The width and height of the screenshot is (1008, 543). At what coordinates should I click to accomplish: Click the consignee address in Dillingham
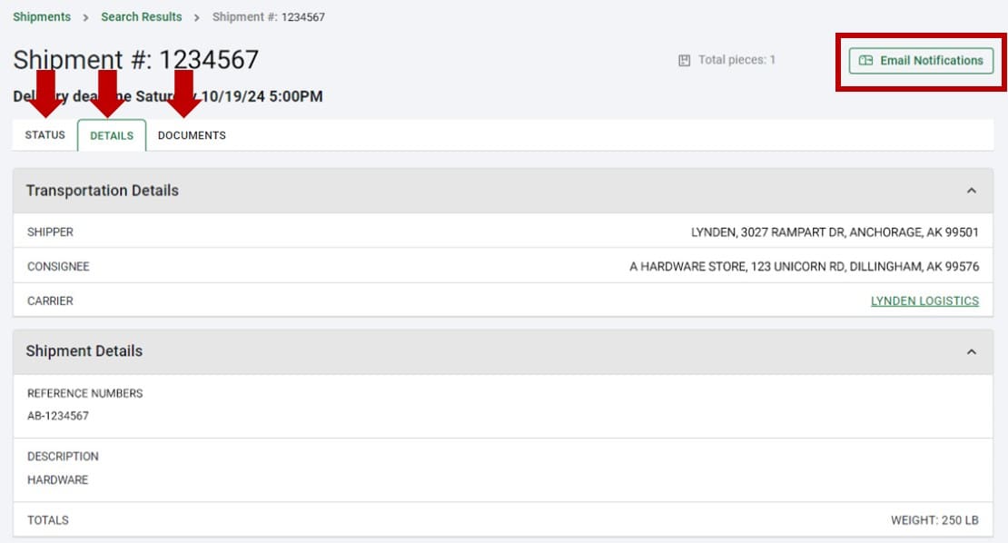coord(804,267)
